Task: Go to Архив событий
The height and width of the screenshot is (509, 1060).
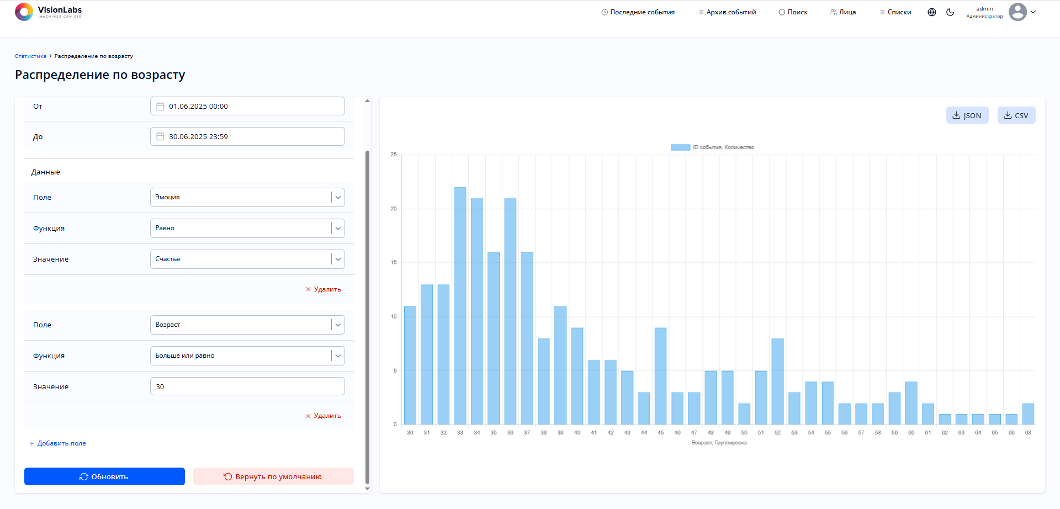Action: [727, 12]
